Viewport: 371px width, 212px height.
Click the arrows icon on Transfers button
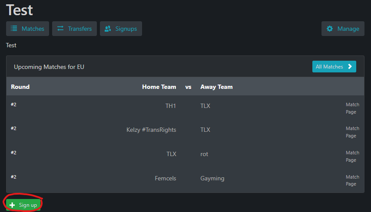pos(60,29)
